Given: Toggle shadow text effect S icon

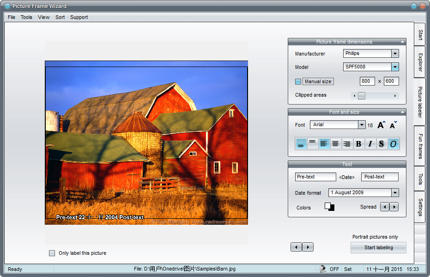Looking at the screenshot, I should pyautogui.click(x=382, y=144).
